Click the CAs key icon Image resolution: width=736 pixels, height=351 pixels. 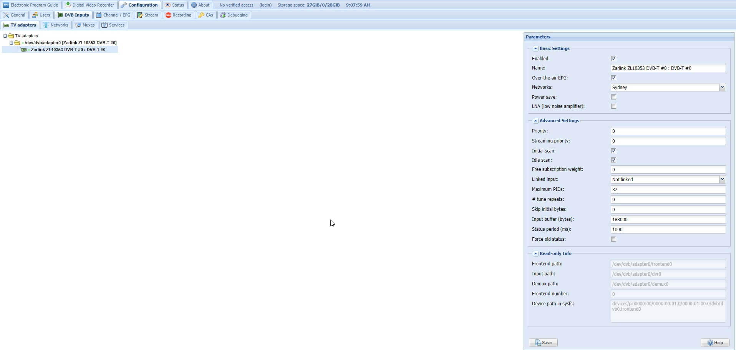201,15
